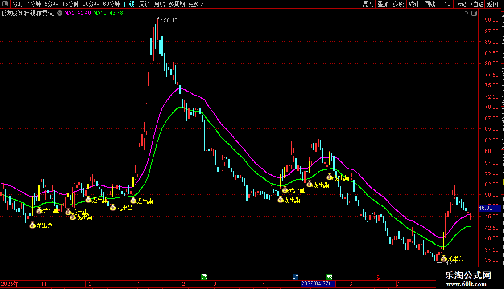Select the 30分钟 period
The height and width of the screenshot is (289, 504).
[91, 4]
